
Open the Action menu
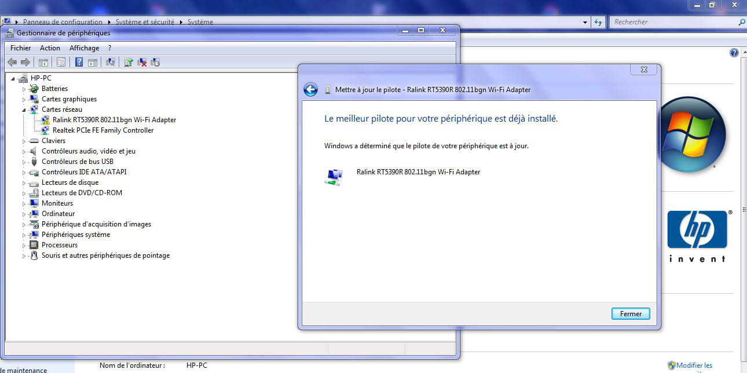click(x=50, y=48)
